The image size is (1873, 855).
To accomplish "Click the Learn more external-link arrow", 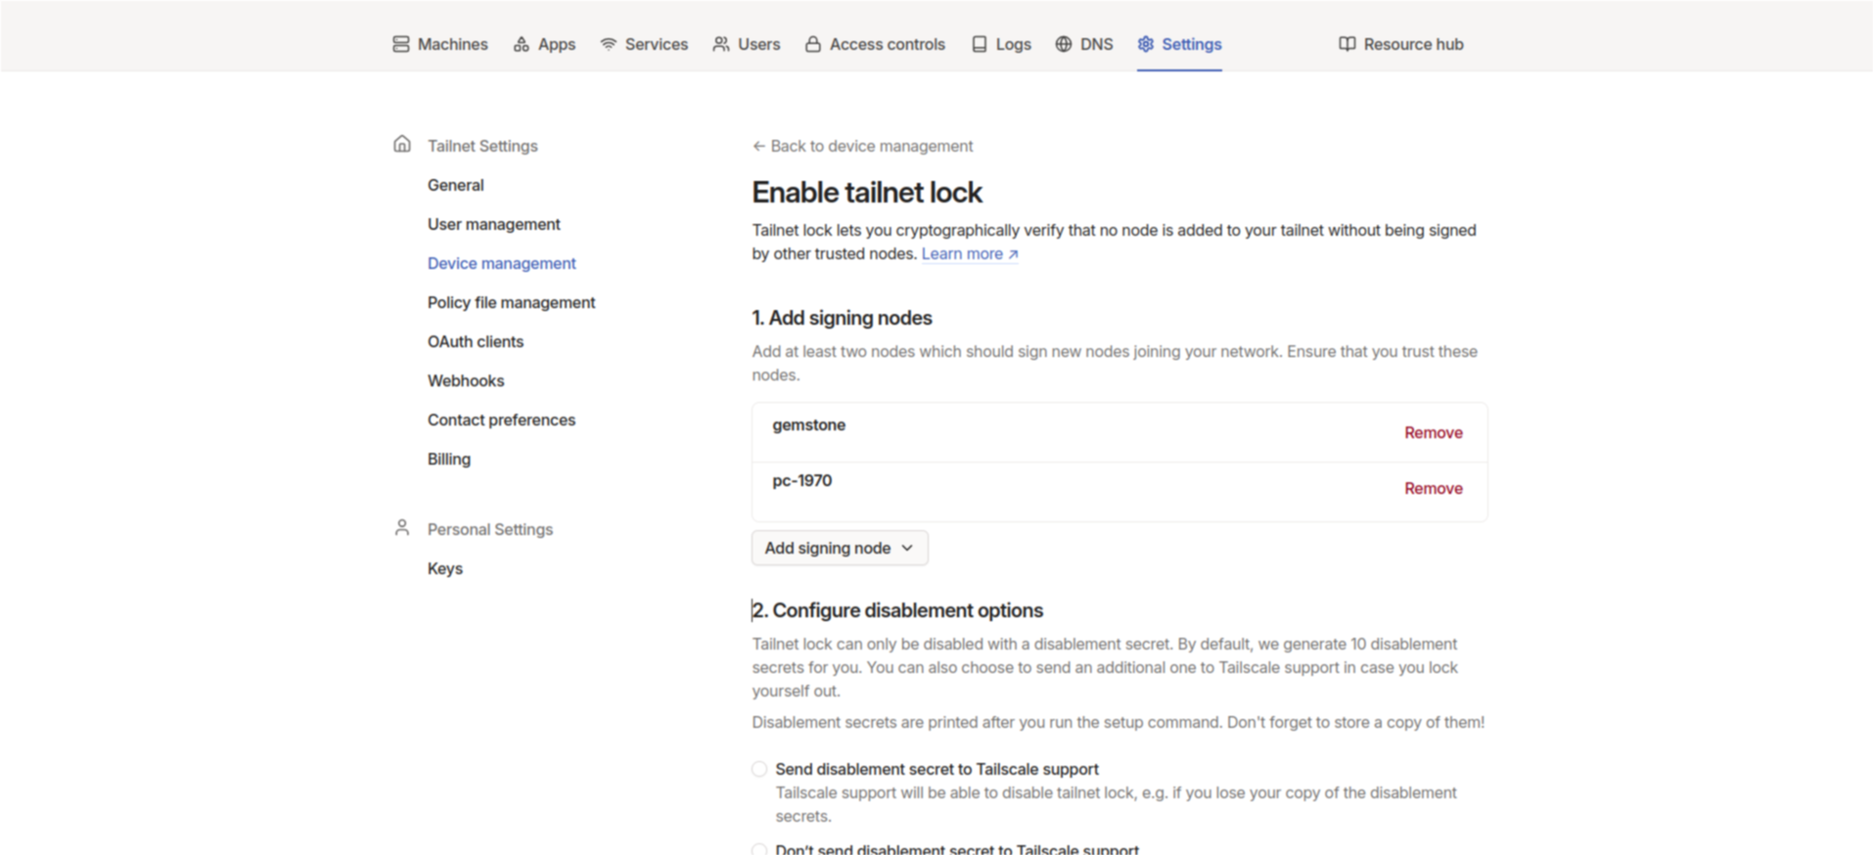I will pos(1013,254).
